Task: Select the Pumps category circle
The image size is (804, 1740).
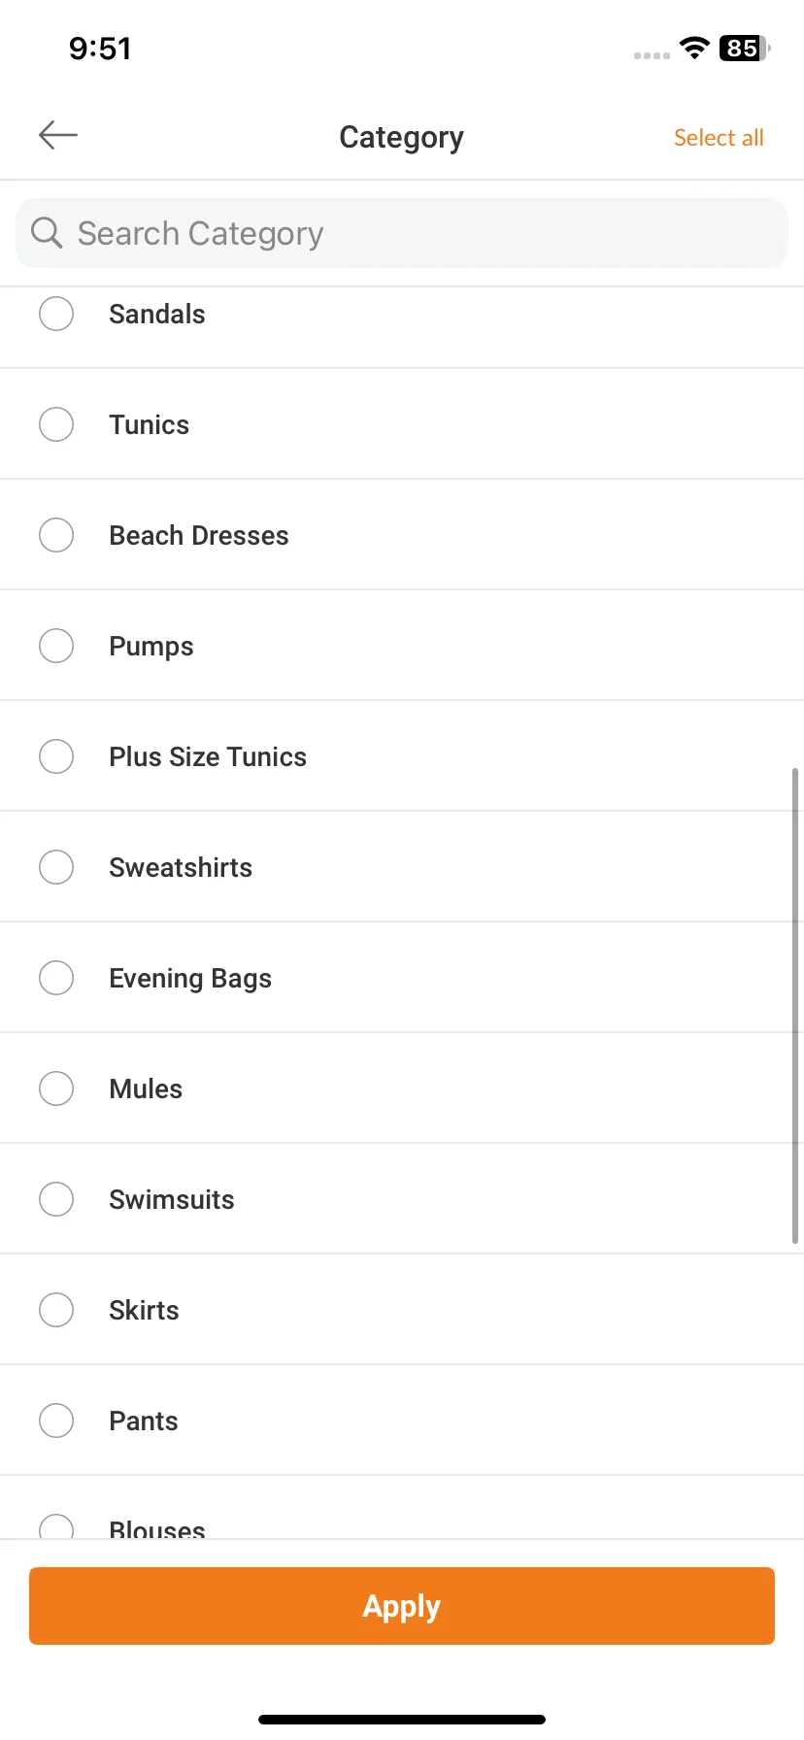Action: pos(56,646)
